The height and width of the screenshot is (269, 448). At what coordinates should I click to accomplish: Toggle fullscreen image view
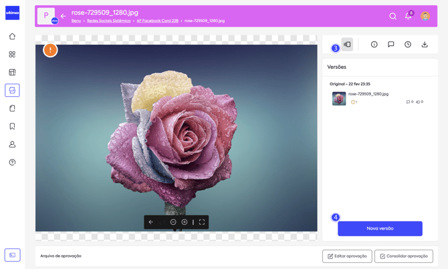click(x=202, y=222)
